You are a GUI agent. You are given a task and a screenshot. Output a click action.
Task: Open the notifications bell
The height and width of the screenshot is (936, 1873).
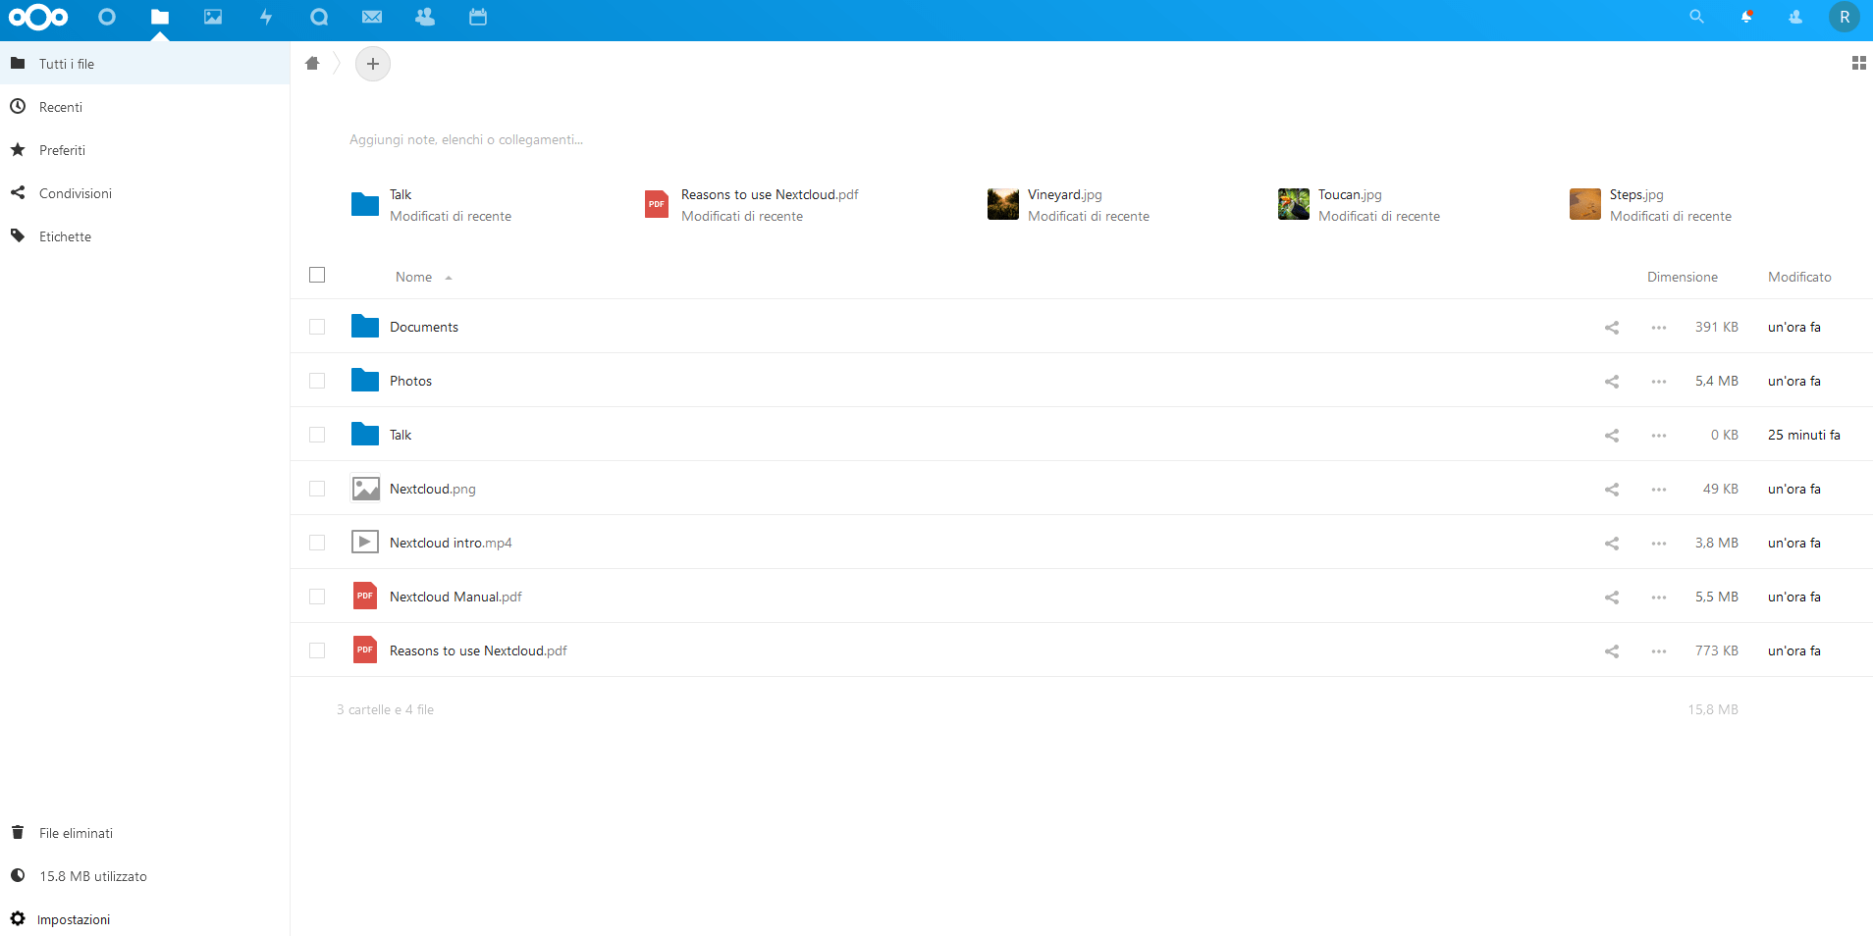coord(1746,17)
